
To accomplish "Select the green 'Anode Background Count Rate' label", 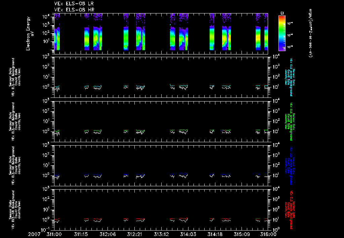I will click(290, 121).
